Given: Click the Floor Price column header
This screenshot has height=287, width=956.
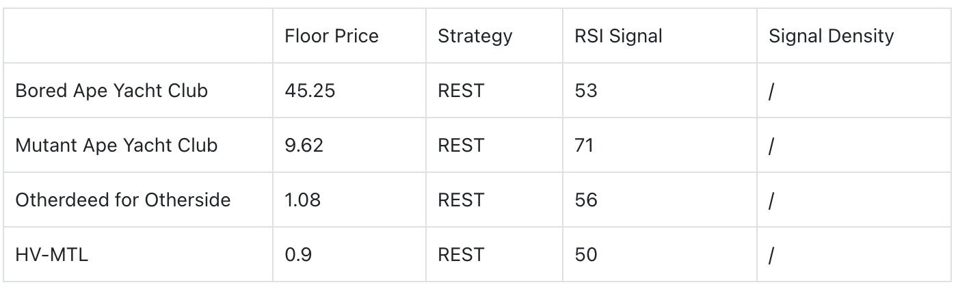Looking at the screenshot, I should (332, 36).
